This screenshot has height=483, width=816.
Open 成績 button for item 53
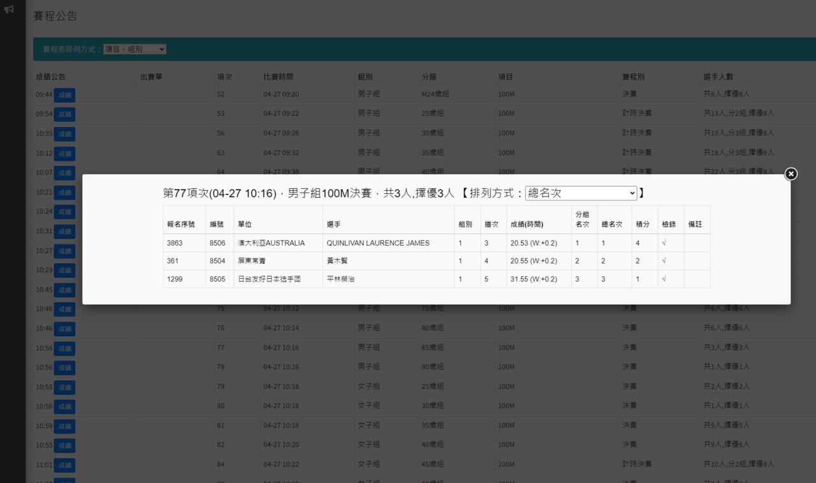point(64,114)
